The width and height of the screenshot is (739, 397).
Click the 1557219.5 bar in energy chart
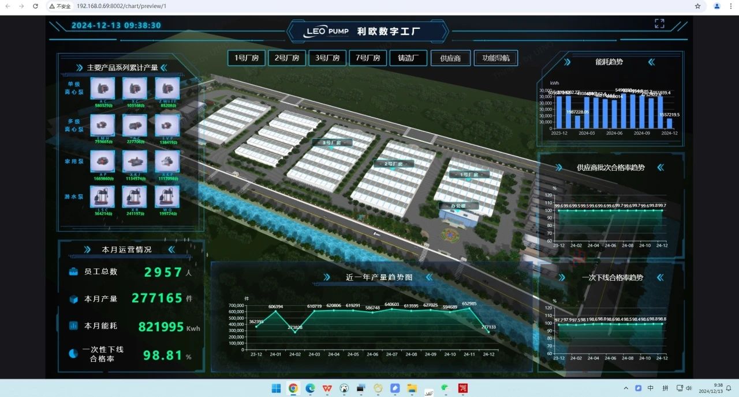pos(670,123)
